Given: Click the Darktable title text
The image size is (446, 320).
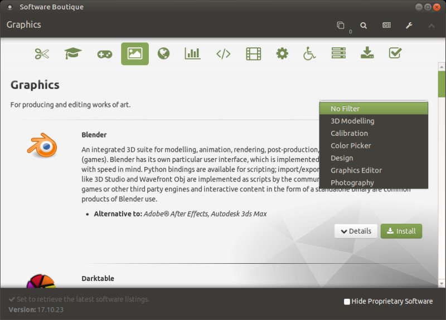Looking at the screenshot, I should click(x=98, y=279).
